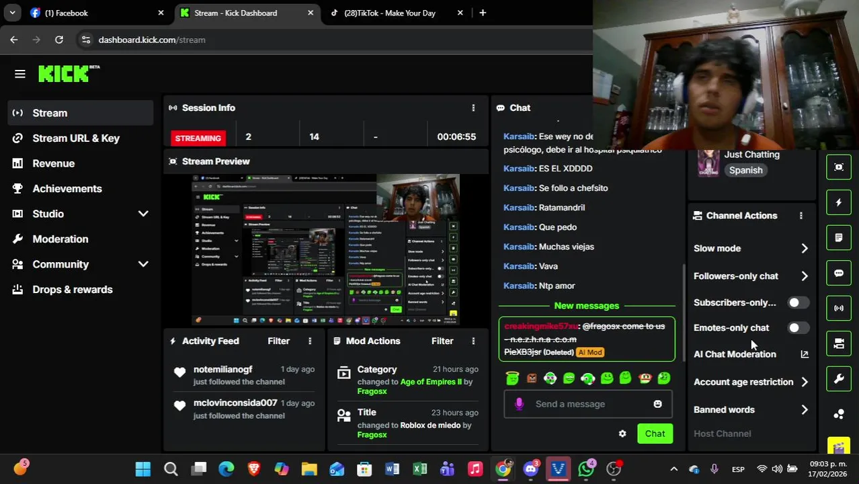Open WhatsApp from the taskbar
859x484 pixels.
(x=586, y=469)
